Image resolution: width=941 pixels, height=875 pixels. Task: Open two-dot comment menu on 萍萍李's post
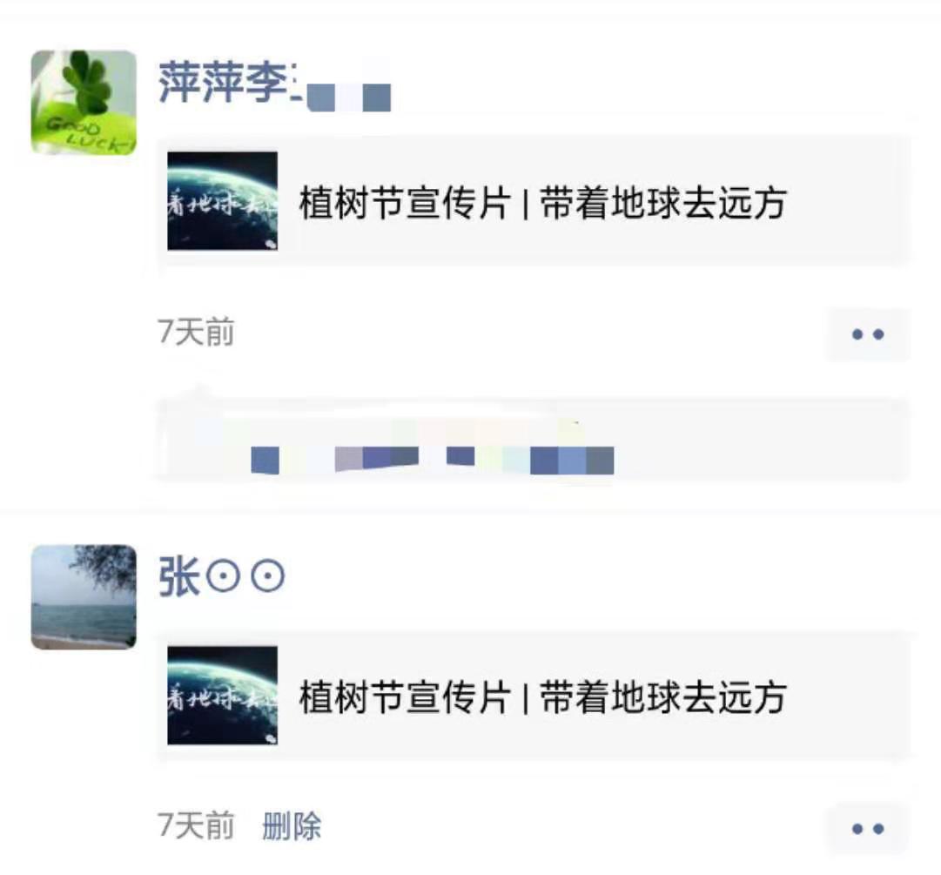click(868, 334)
